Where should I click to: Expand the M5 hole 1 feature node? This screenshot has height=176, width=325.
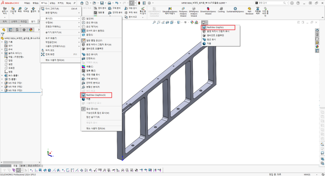(x=2, y=83)
